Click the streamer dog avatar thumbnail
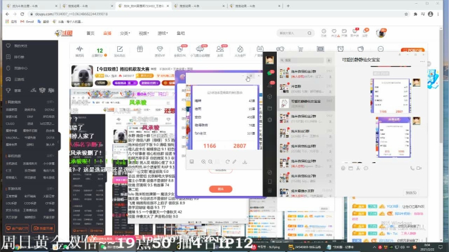Image resolution: width=449 pixels, height=252 pixels. pyautogui.click(x=82, y=75)
